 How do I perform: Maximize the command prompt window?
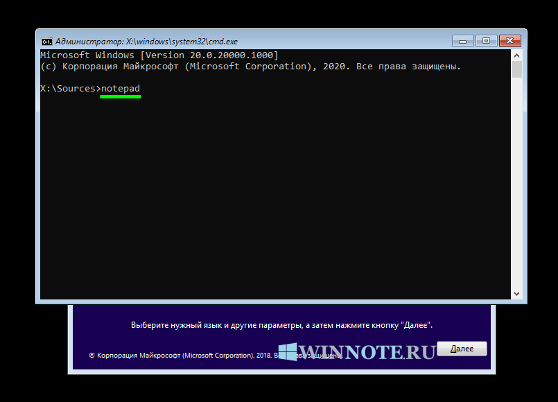pos(486,42)
